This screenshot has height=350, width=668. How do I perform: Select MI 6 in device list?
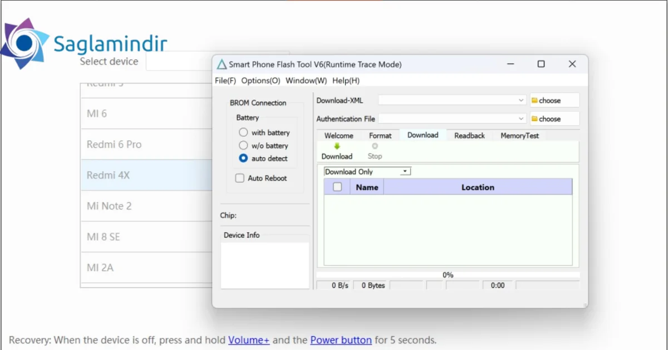point(146,113)
